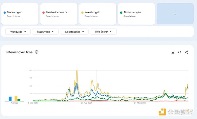
Task: Select the Invest crypto search term card
Action: [98, 14]
